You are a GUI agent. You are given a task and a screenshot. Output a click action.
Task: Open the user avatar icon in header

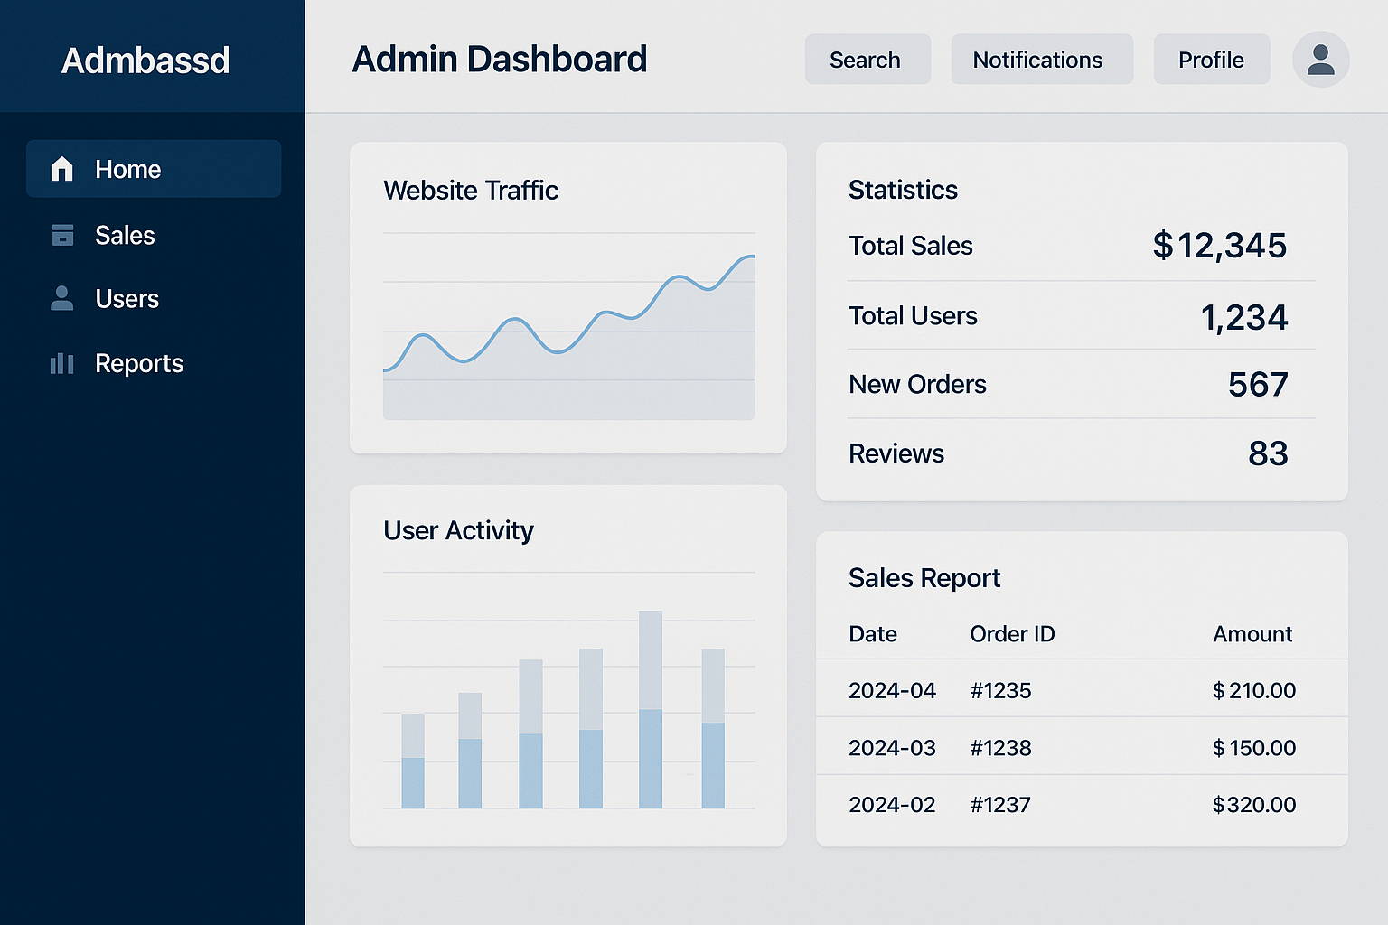[1320, 60]
